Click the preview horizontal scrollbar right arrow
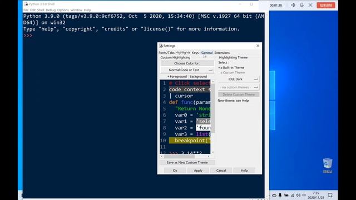 click(209, 156)
